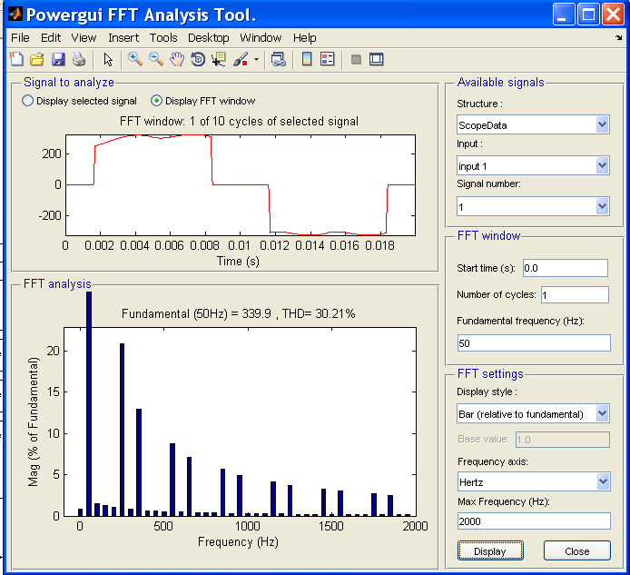Click the red signal waveform plot
The width and height of the screenshot is (630, 575).
pyautogui.click(x=241, y=185)
